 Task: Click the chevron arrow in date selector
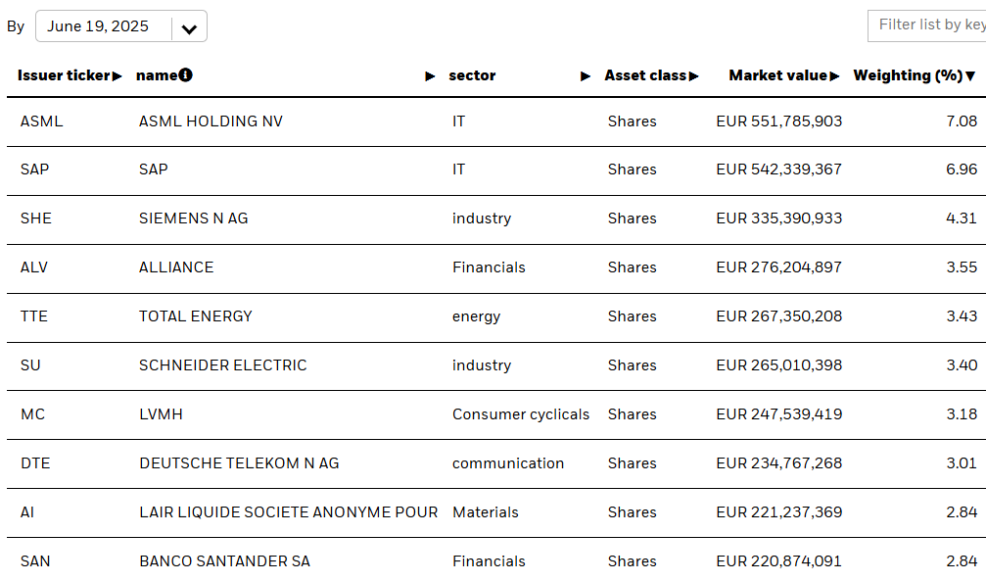(x=189, y=29)
